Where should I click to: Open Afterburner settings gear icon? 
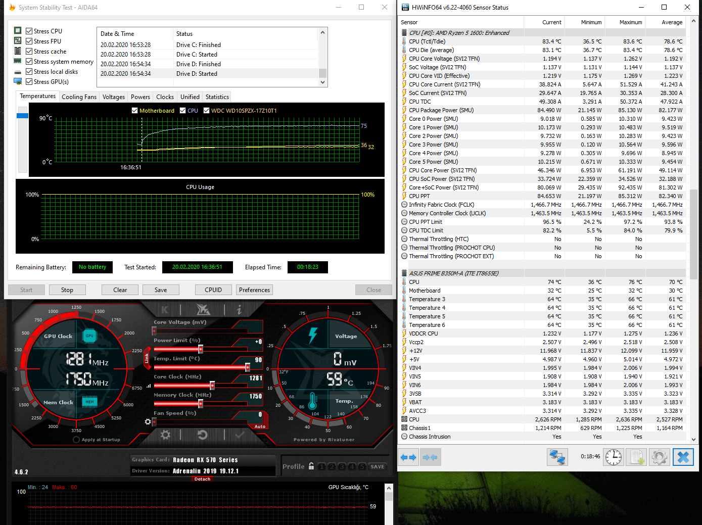(165, 435)
